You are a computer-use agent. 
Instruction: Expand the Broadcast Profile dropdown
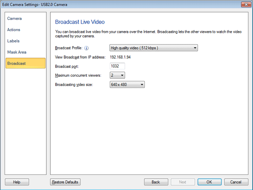[x=154, y=48]
